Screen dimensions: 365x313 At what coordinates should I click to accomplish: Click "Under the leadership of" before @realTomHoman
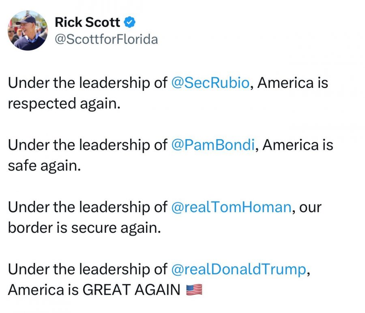click(87, 207)
